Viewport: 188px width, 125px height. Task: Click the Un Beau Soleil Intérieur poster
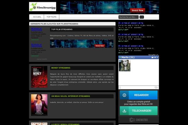tap(39, 105)
